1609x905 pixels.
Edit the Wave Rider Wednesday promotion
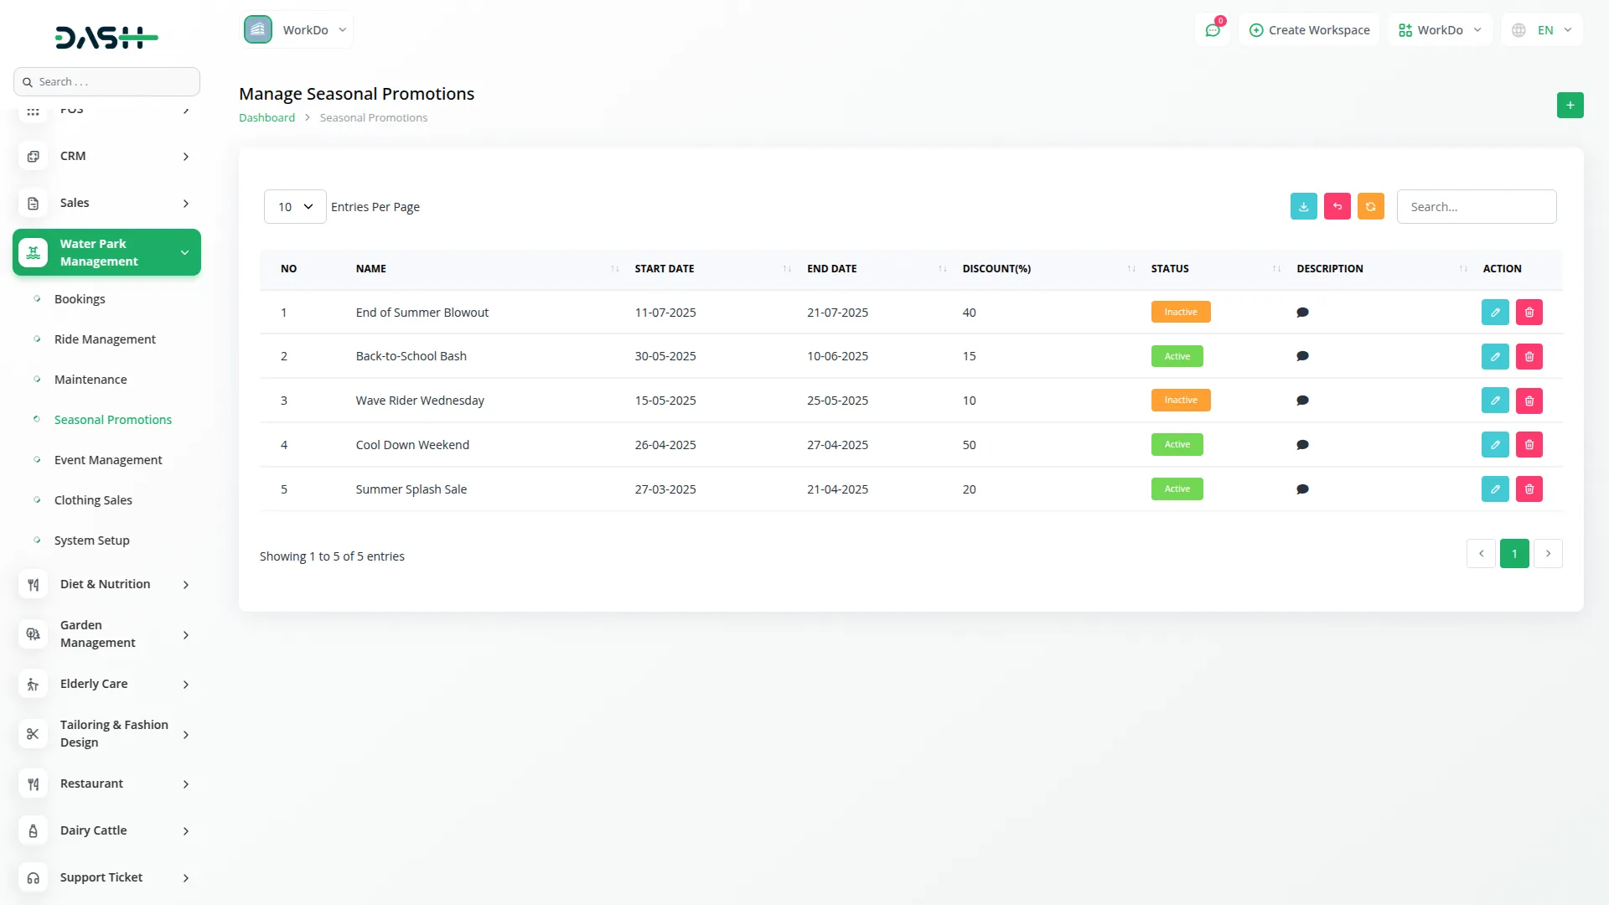(1494, 401)
